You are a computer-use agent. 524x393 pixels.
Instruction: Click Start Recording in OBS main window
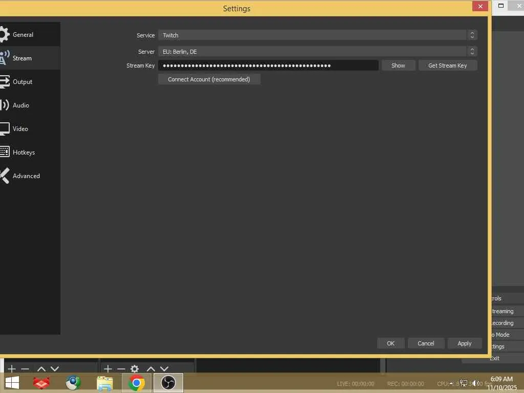[x=508, y=323]
